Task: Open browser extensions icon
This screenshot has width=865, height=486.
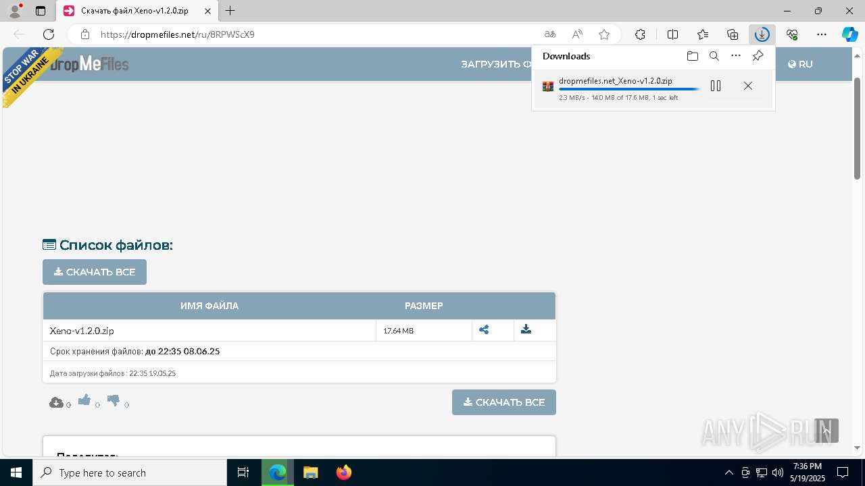Action: pyautogui.click(x=640, y=34)
